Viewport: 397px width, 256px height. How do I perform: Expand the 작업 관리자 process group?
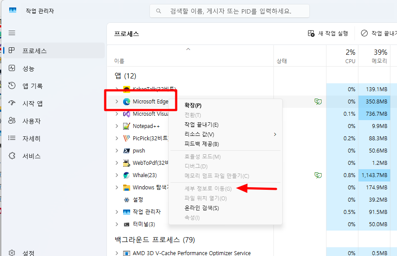[117, 212]
